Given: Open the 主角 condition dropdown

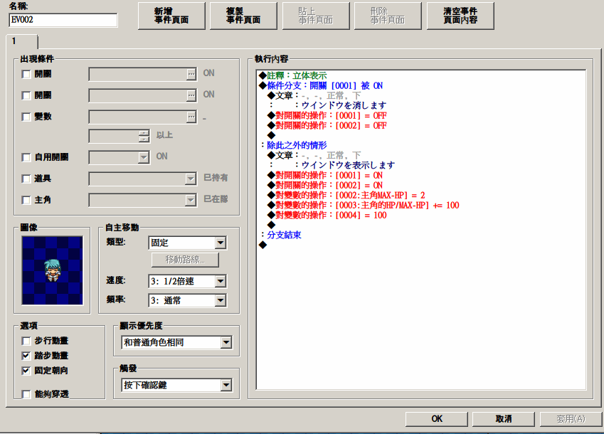Looking at the screenshot, I should [142, 200].
